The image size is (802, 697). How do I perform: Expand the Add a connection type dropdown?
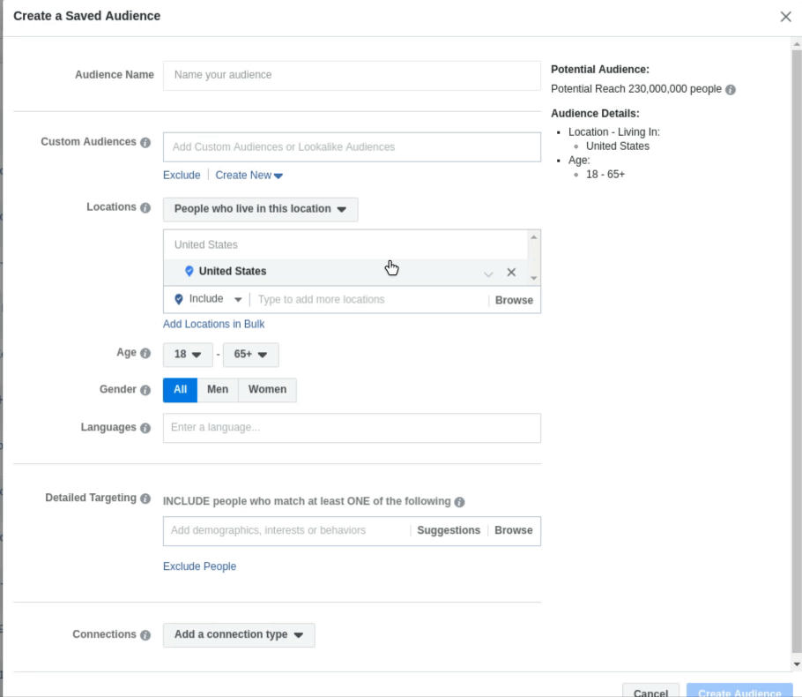point(238,635)
